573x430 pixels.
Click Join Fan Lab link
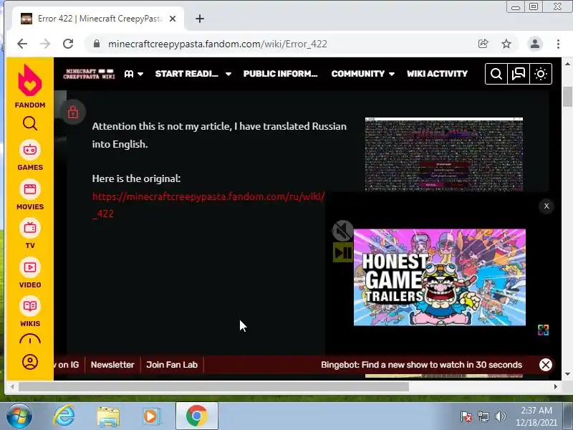click(x=172, y=365)
